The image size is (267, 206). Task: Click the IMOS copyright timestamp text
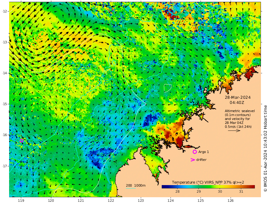[265, 148]
